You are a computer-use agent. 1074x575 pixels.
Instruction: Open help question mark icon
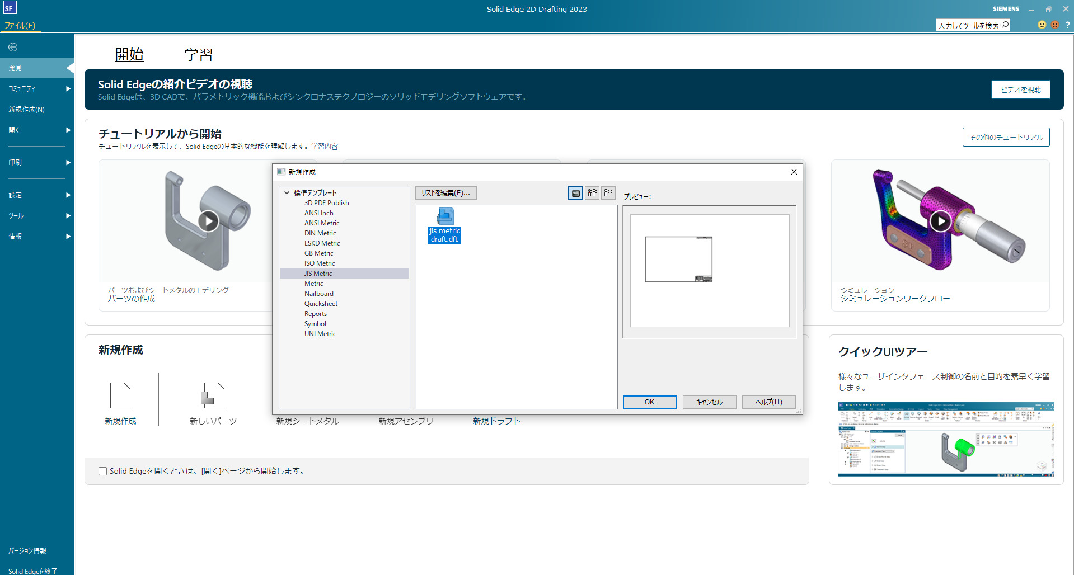(x=1067, y=25)
